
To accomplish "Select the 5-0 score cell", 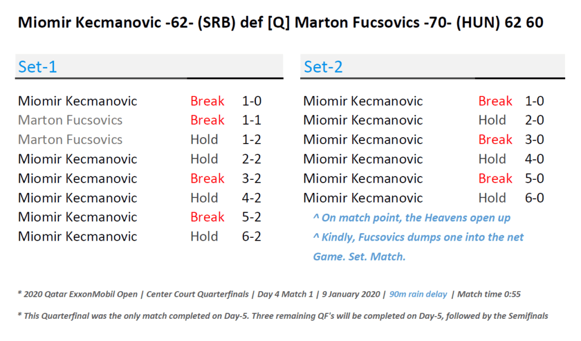I will click(x=534, y=178).
